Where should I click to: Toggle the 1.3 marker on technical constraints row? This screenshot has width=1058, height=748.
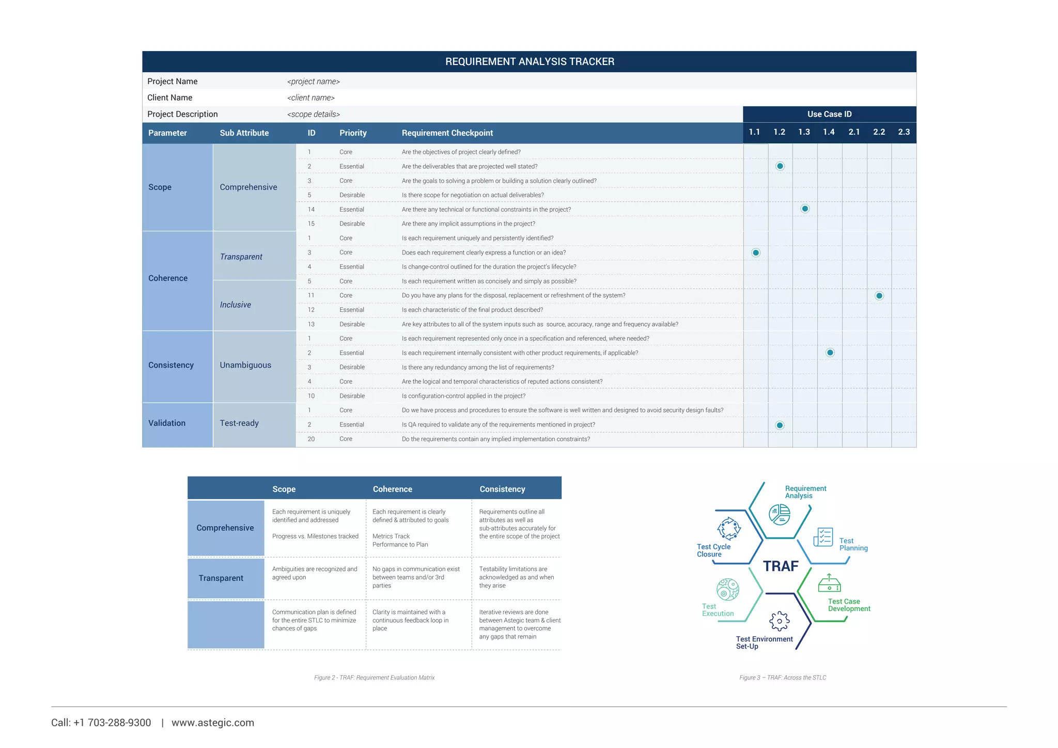point(805,209)
